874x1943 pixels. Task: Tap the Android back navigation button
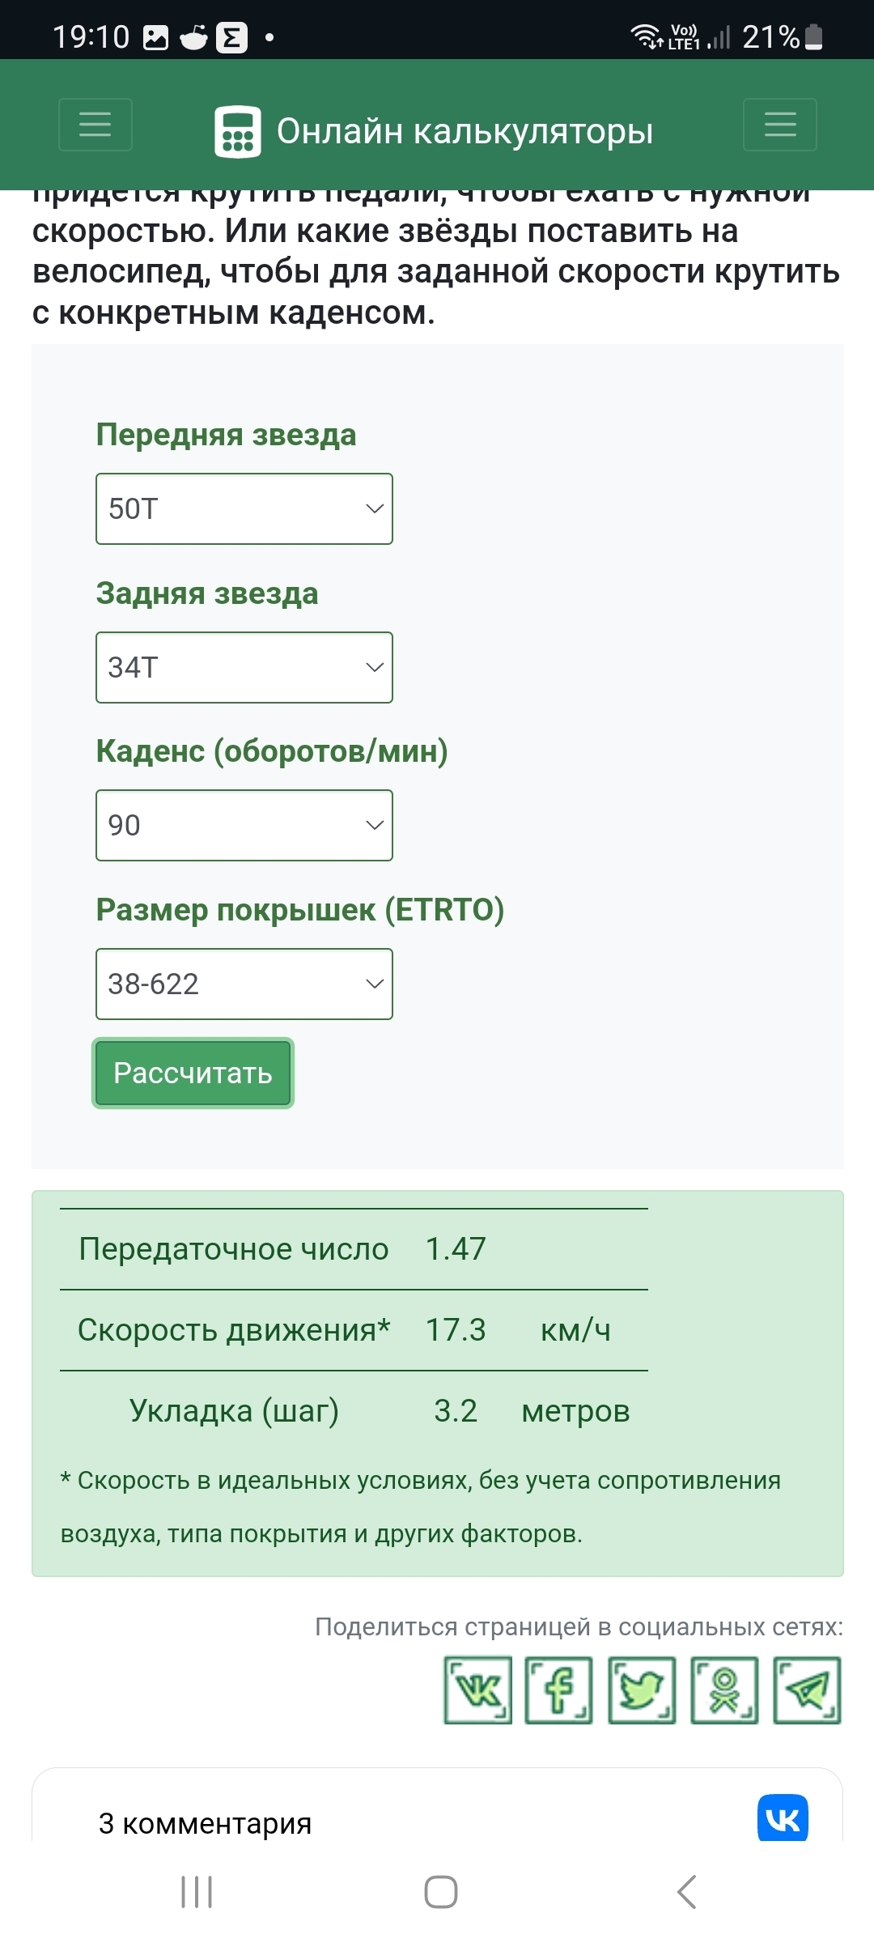686,1892
